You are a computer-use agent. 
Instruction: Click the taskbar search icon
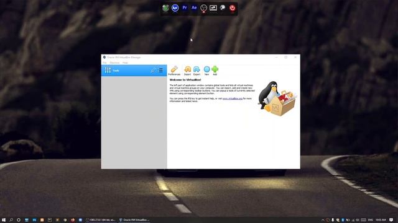pyautogui.click(x=11, y=220)
